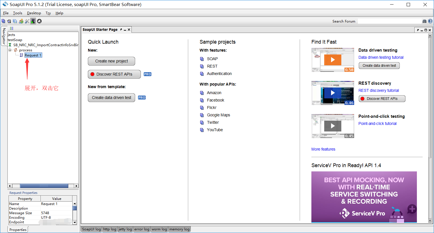Open the Tools menu
Image resolution: width=434 pixels, height=233 pixels.
pos(18,13)
